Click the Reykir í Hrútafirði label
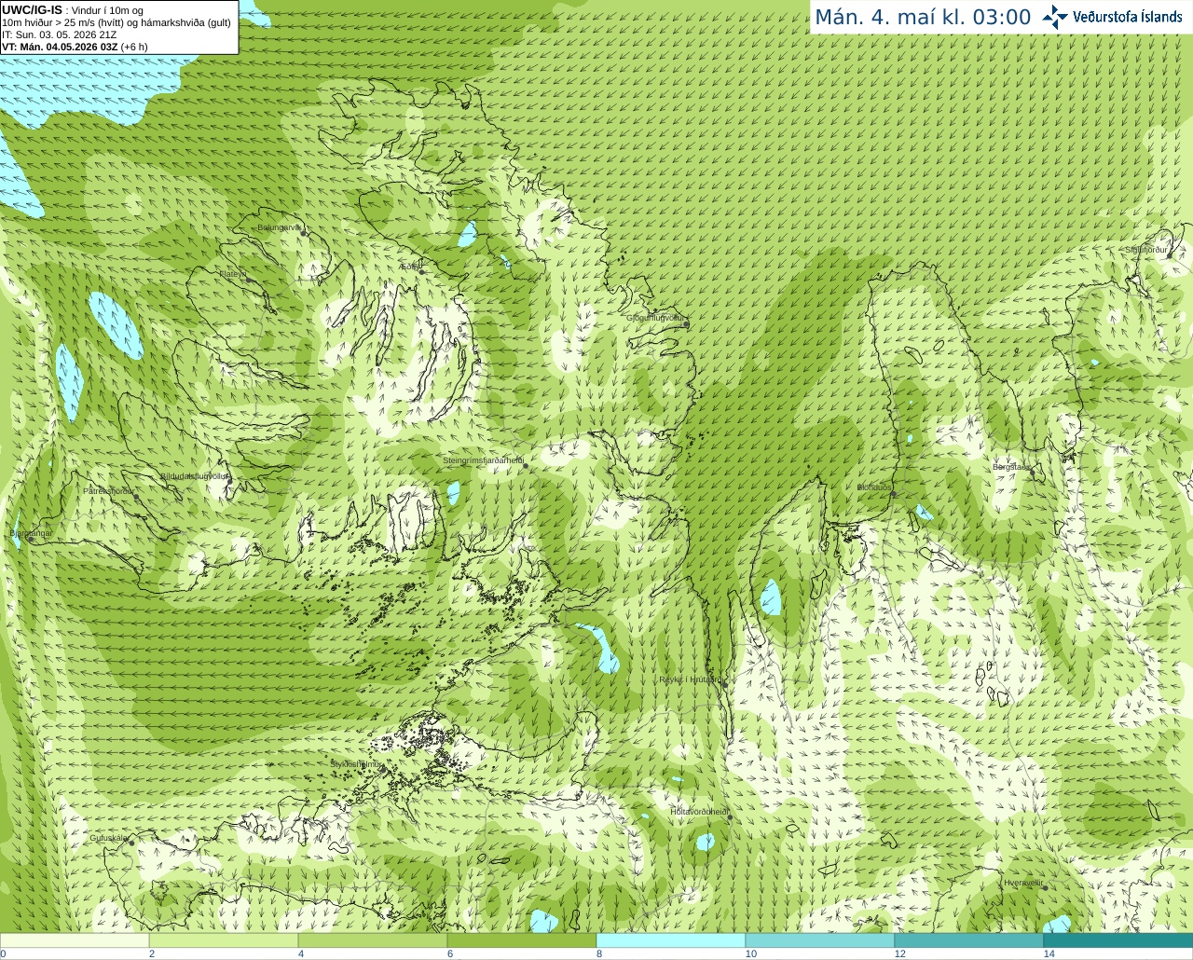1193x960 pixels. [690, 679]
